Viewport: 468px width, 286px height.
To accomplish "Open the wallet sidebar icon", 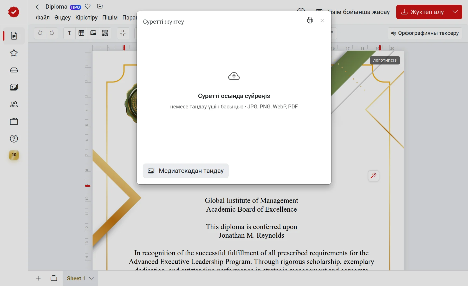I will click(14, 122).
